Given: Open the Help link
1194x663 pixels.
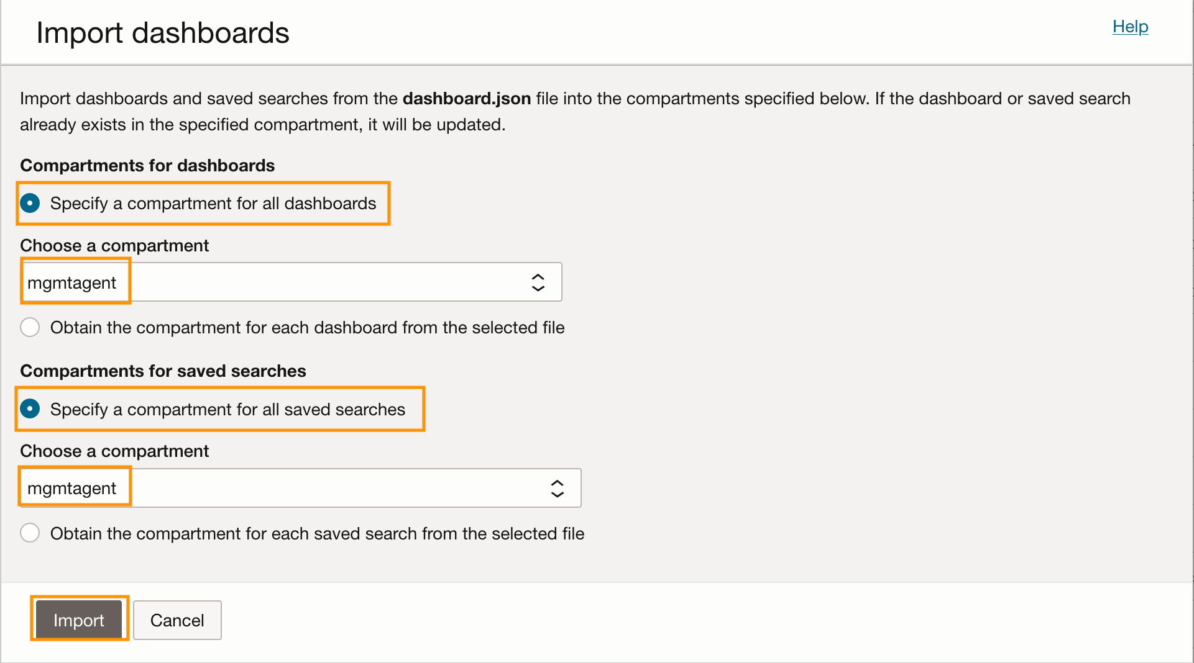Looking at the screenshot, I should (x=1130, y=27).
